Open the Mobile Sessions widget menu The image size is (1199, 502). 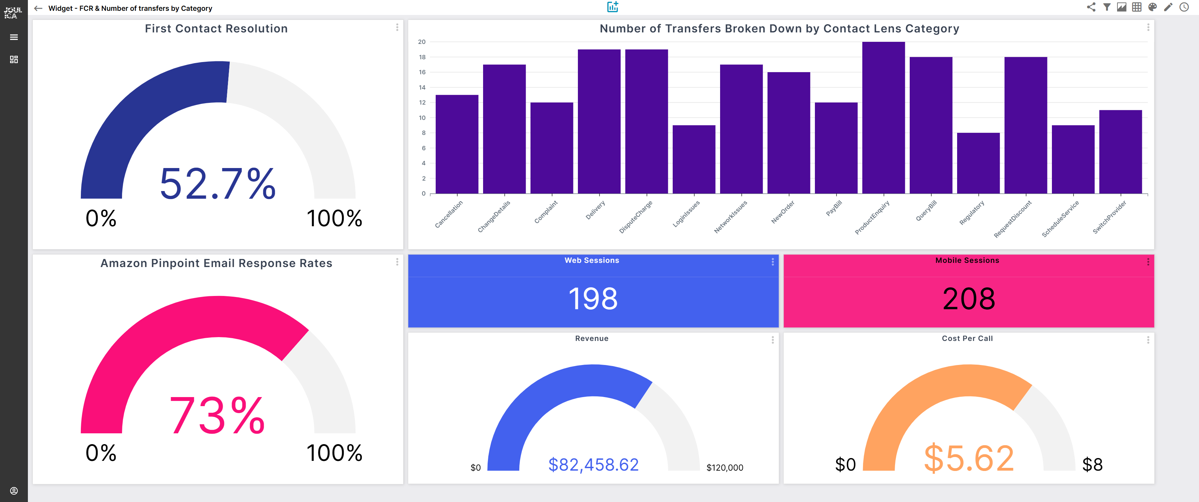coord(1148,262)
